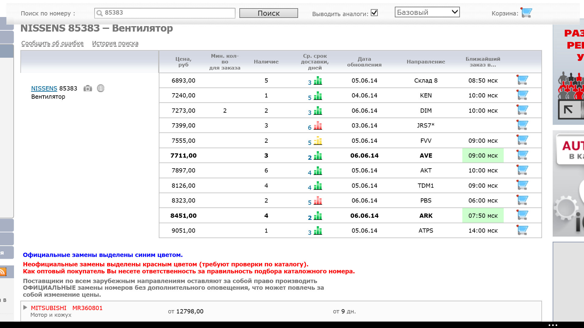Click the red delivery statistics chart for JRS7*

tap(318, 125)
